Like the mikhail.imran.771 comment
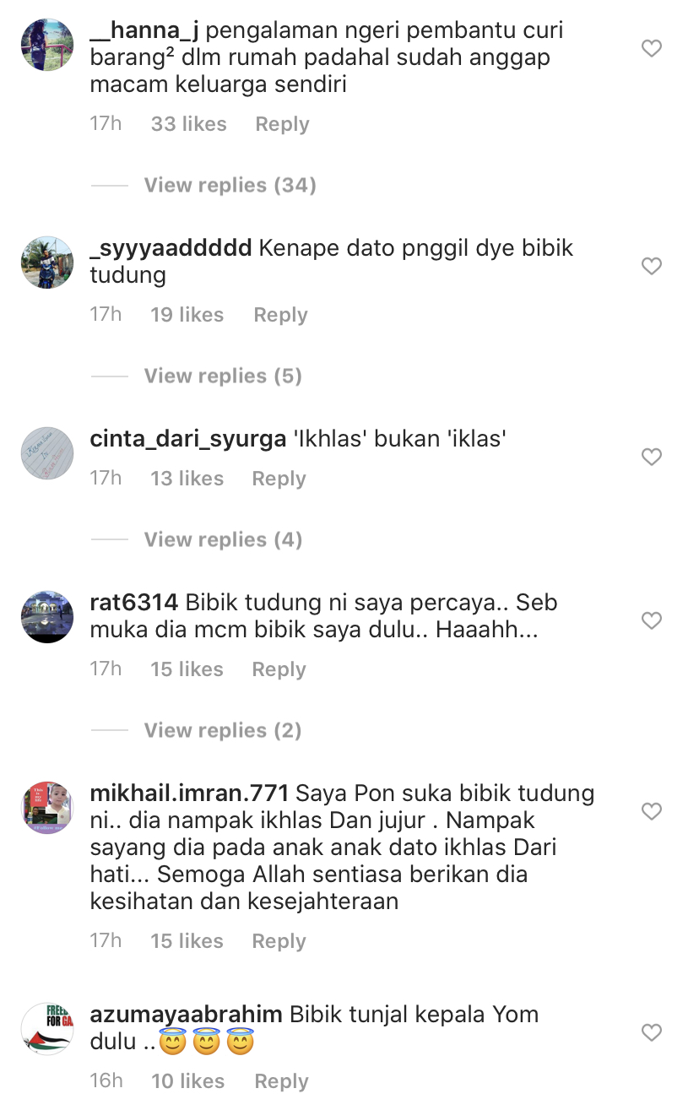 click(x=651, y=812)
